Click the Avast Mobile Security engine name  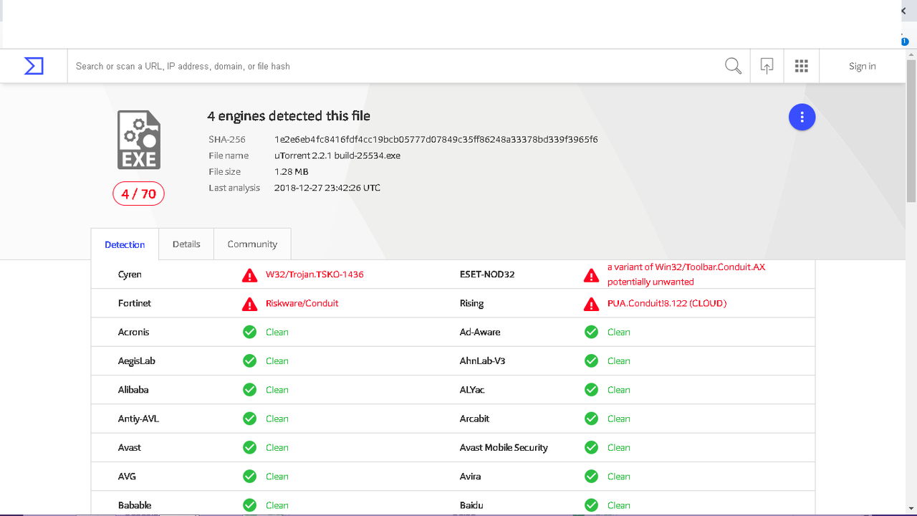[x=504, y=447]
